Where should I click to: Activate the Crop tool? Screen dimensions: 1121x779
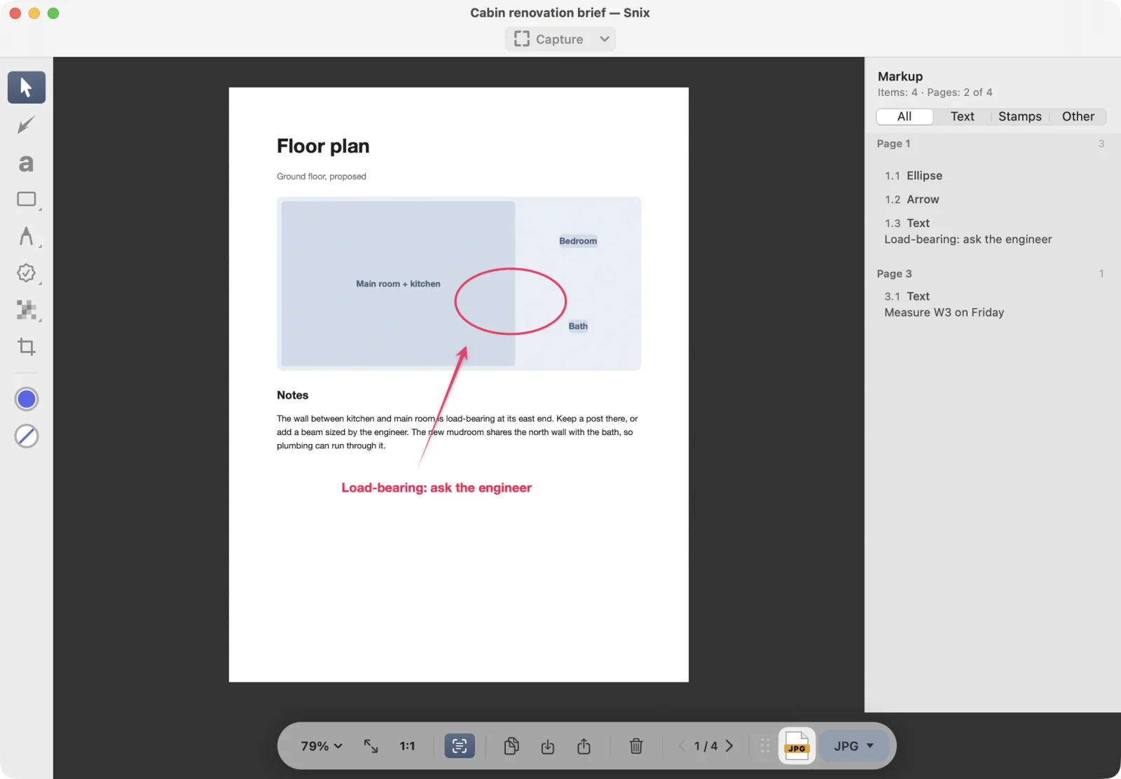(27, 347)
